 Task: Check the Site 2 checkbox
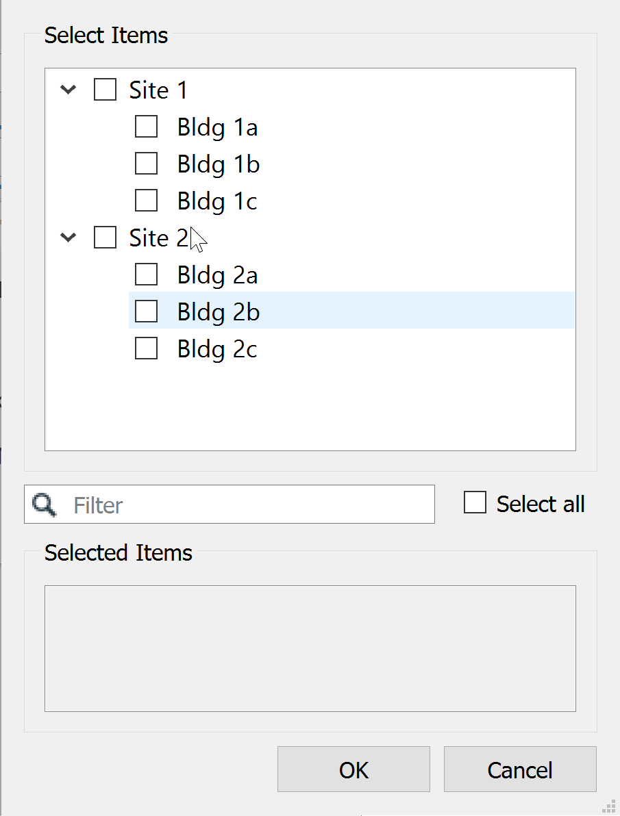click(105, 238)
